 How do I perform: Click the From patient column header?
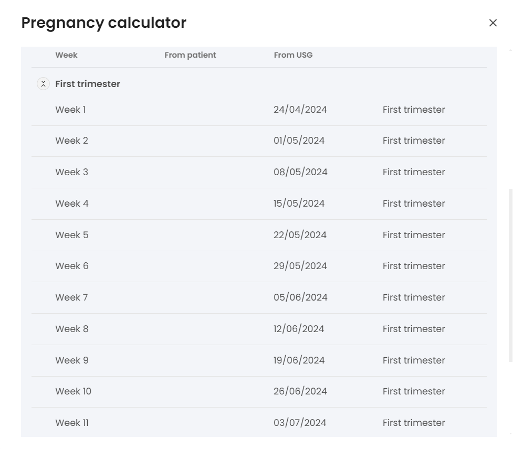190,55
